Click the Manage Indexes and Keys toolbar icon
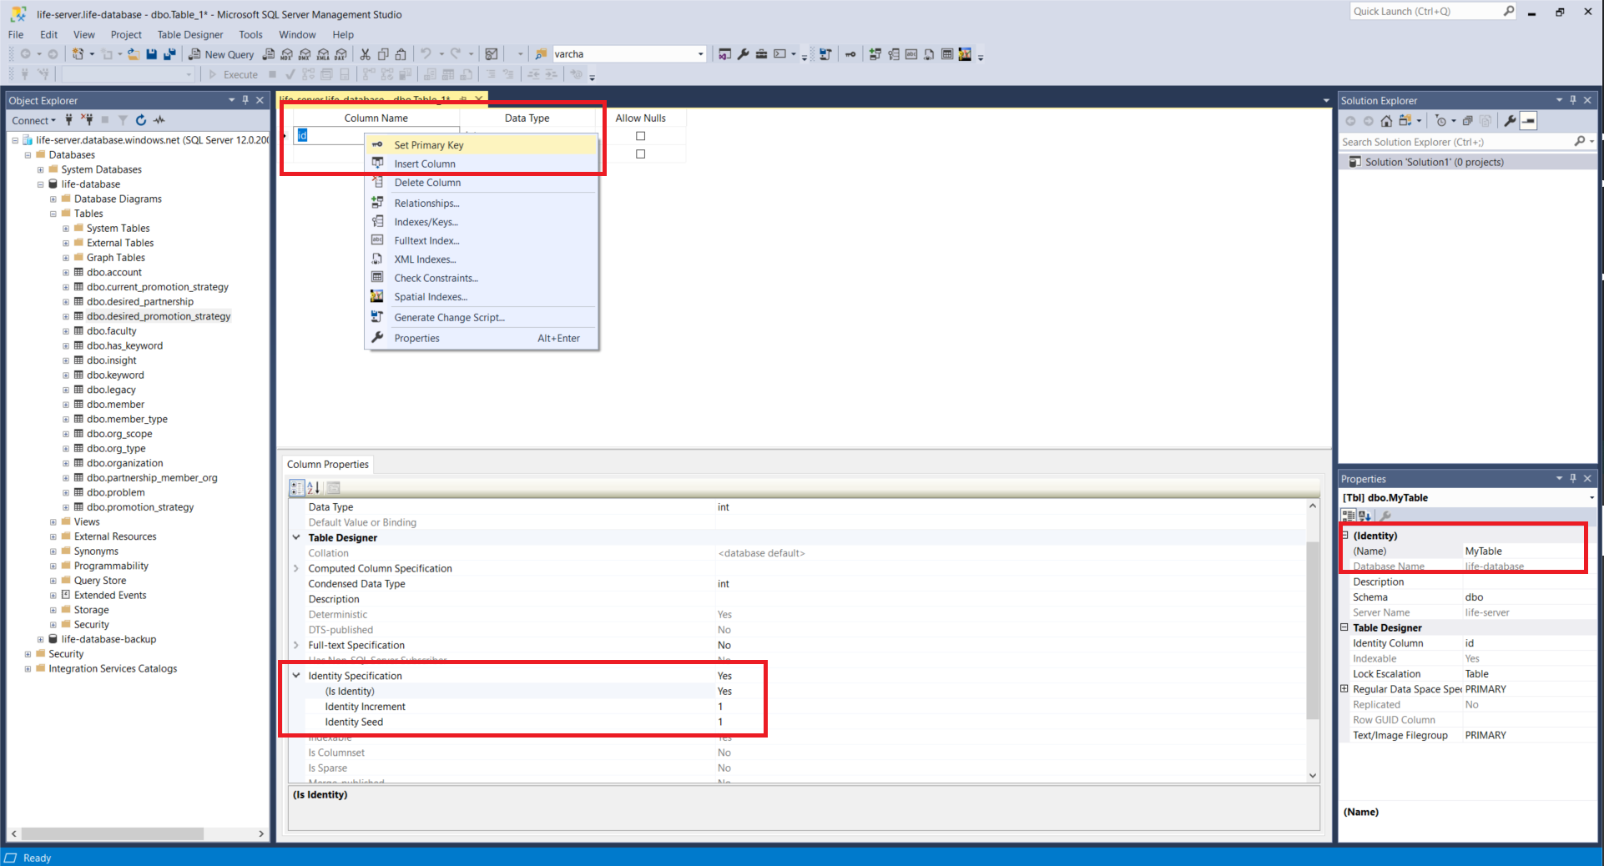The width and height of the screenshot is (1604, 866). [893, 54]
